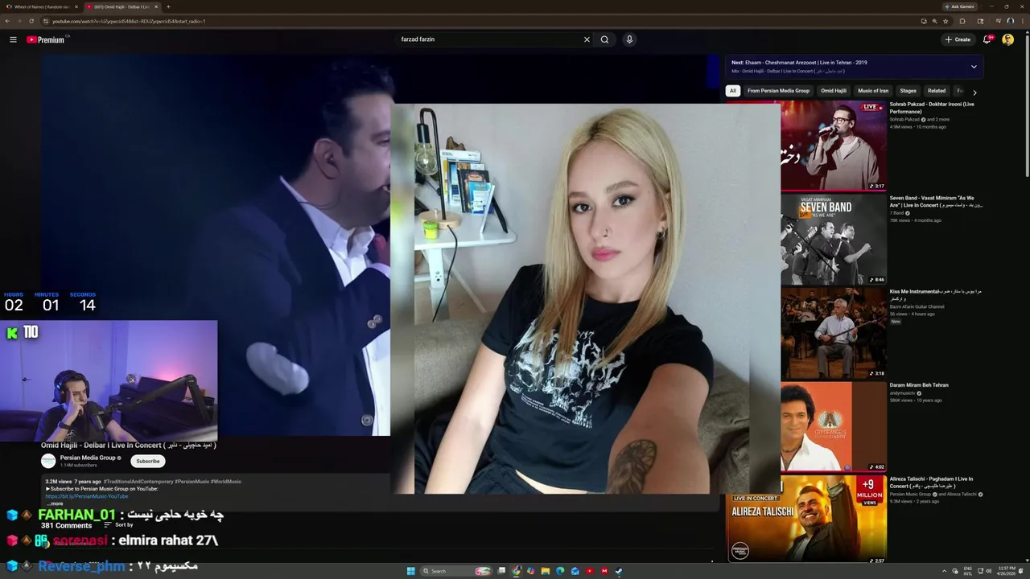
Task: Open the Kiss Me Instrumental video thumbnail
Action: pyautogui.click(x=834, y=333)
